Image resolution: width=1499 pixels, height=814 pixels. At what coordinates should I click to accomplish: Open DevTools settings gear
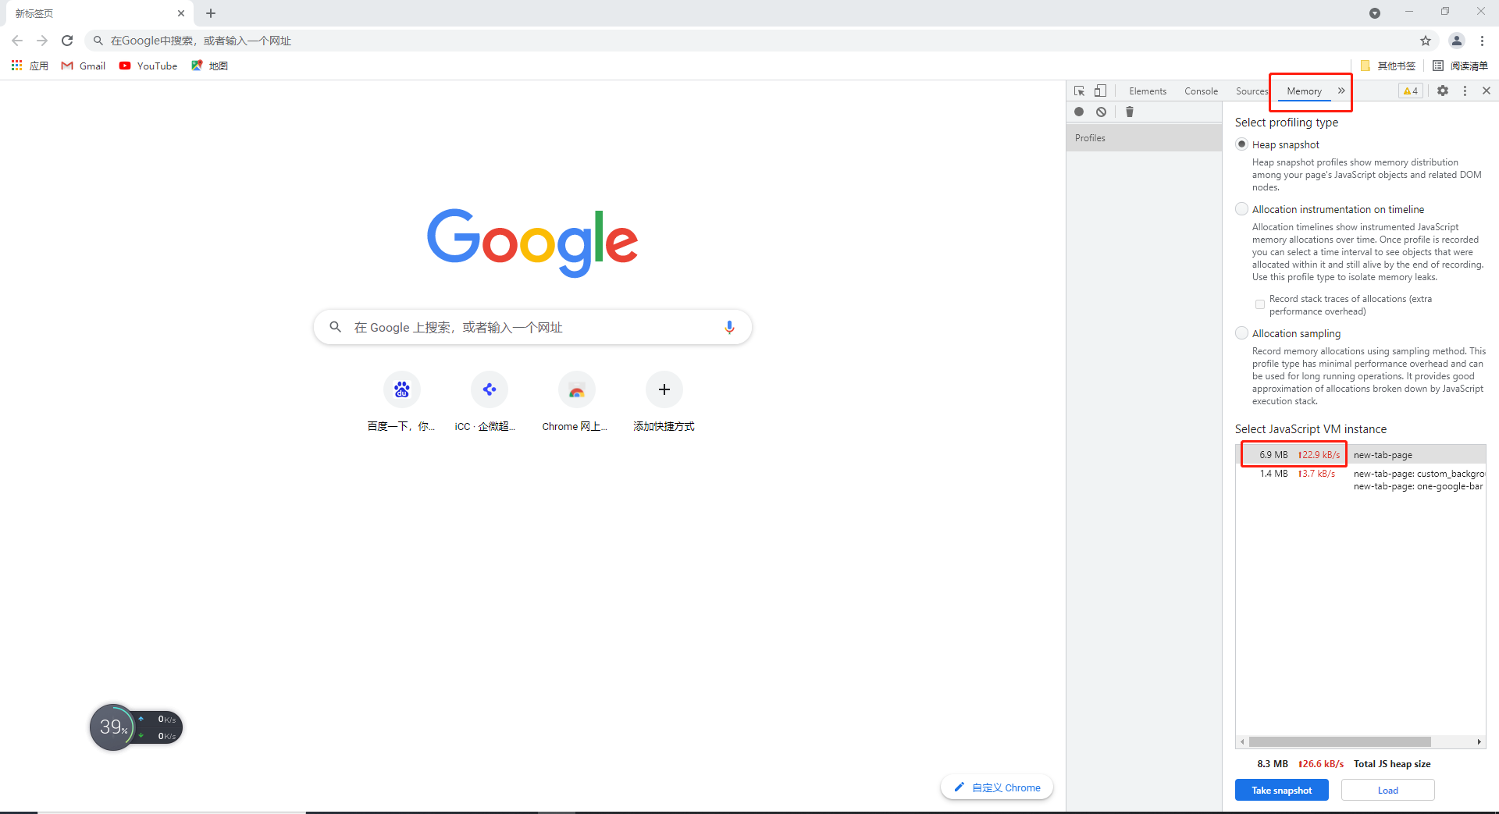(1443, 91)
